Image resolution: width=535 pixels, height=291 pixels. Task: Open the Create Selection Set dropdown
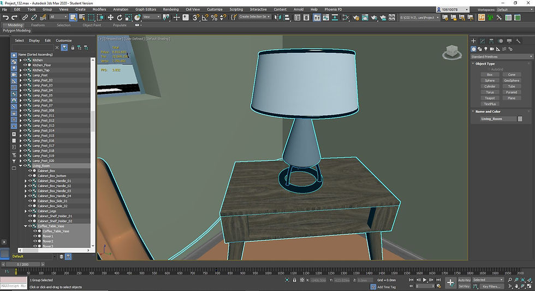(x=254, y=17)
